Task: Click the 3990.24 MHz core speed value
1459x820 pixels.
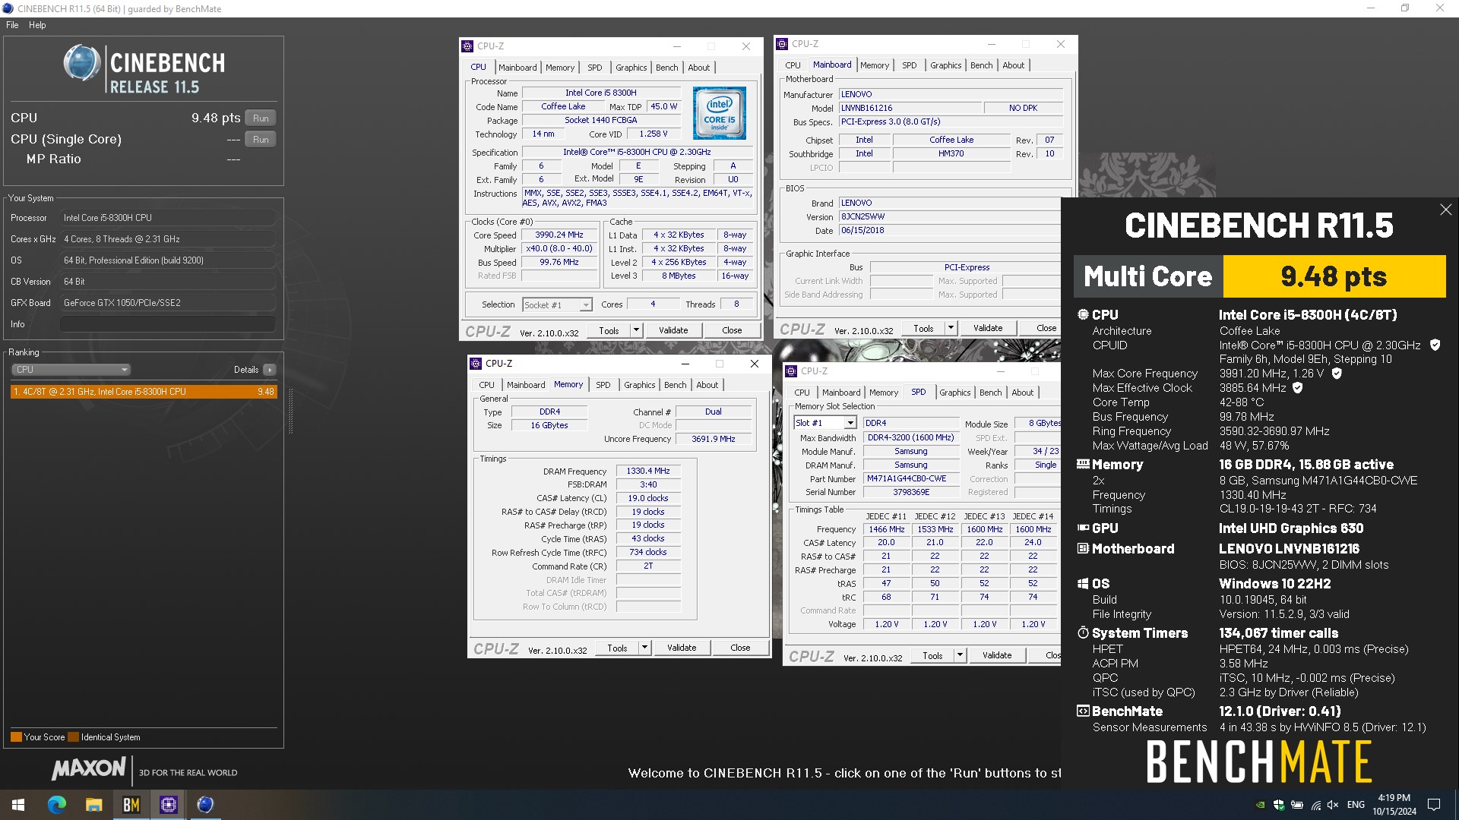Action: (x=559, y=235)
